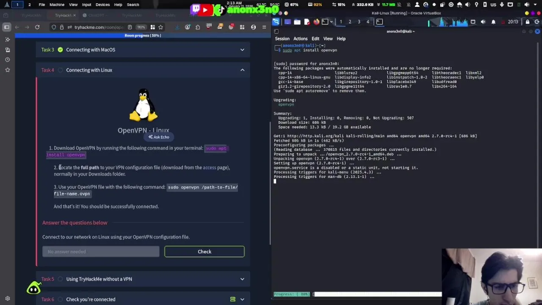Click the Task 6 completion circle
The width and height of the screenshot is (542, 305).
60,299
